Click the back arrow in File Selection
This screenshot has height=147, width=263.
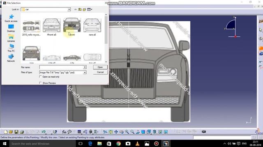click(76, 9)
